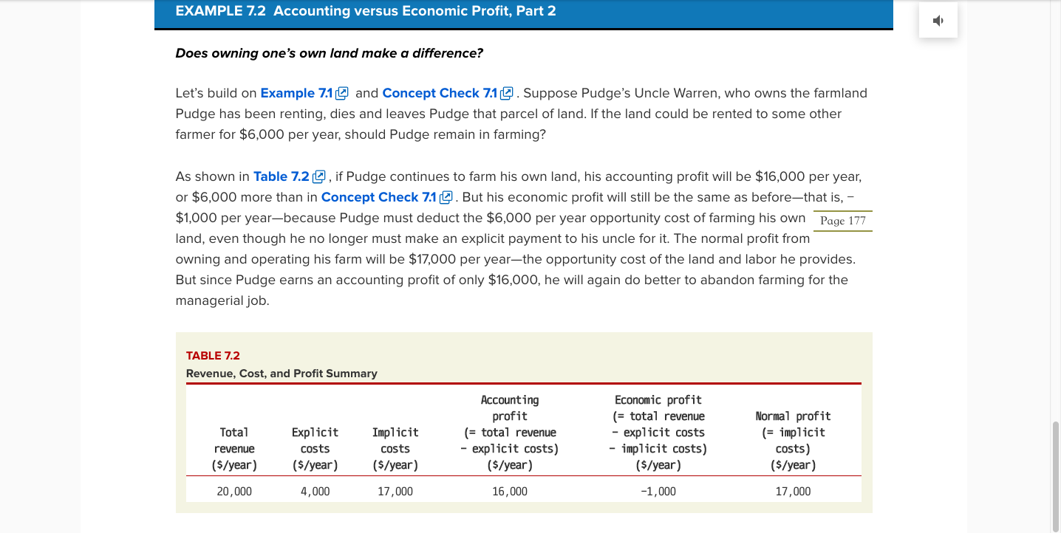Image resolution: width=1061 pixels, height=533 pixels.
Task: Click external-link icon before 'But his economic profit'
Action: (446, 198)
